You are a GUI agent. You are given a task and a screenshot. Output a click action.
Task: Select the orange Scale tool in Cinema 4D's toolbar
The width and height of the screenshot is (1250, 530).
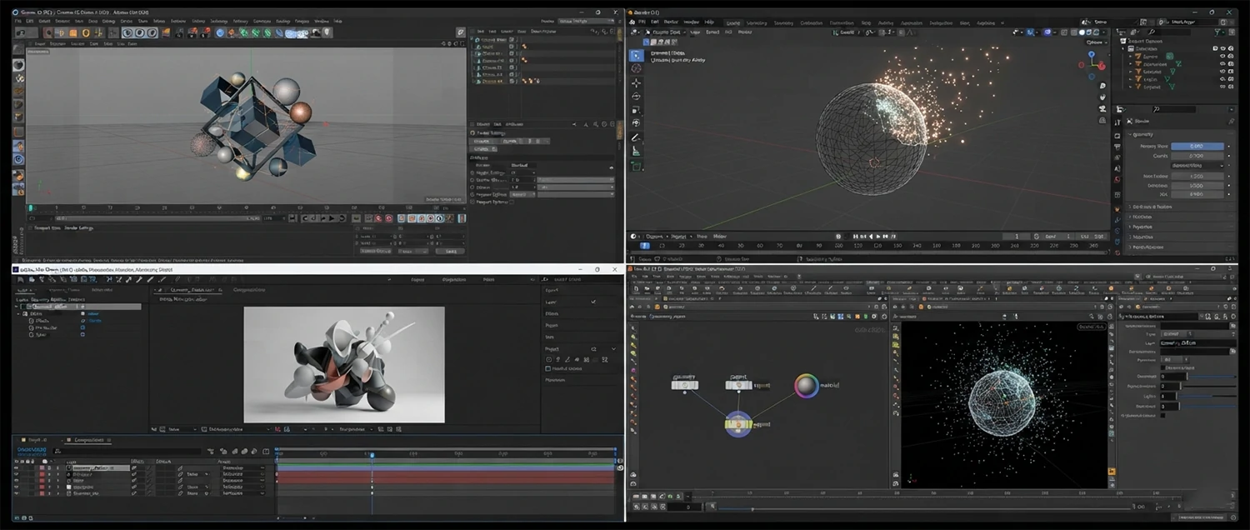73,32
